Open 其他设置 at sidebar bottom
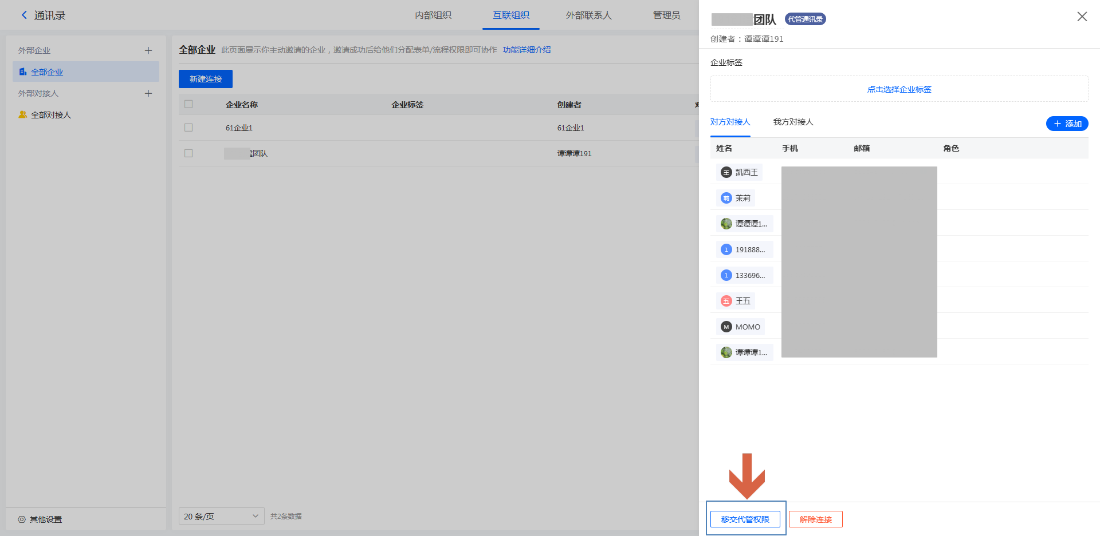 coord(40,519)
